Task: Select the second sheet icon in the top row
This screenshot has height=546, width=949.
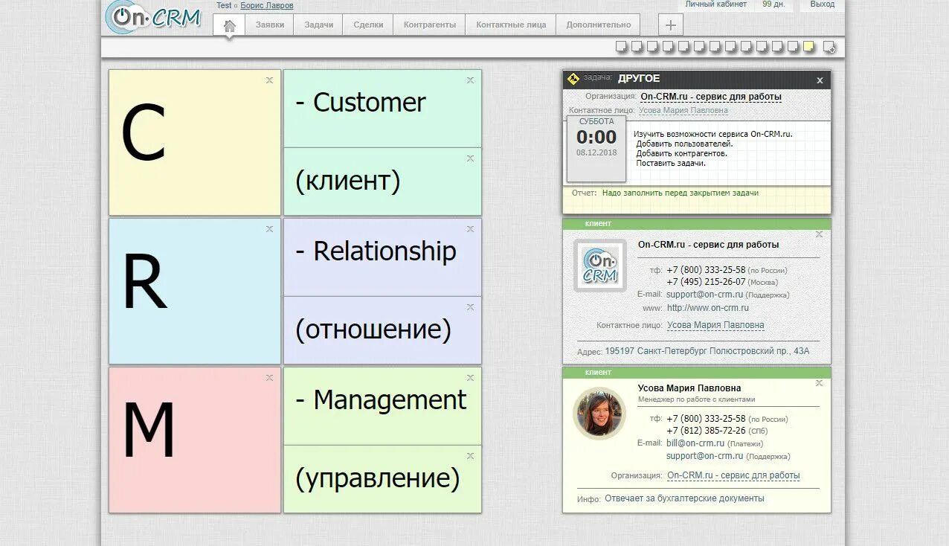Action: pyautogui.click(x=636, y=46)
